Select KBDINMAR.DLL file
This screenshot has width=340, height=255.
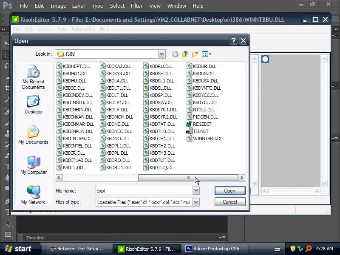75,124
